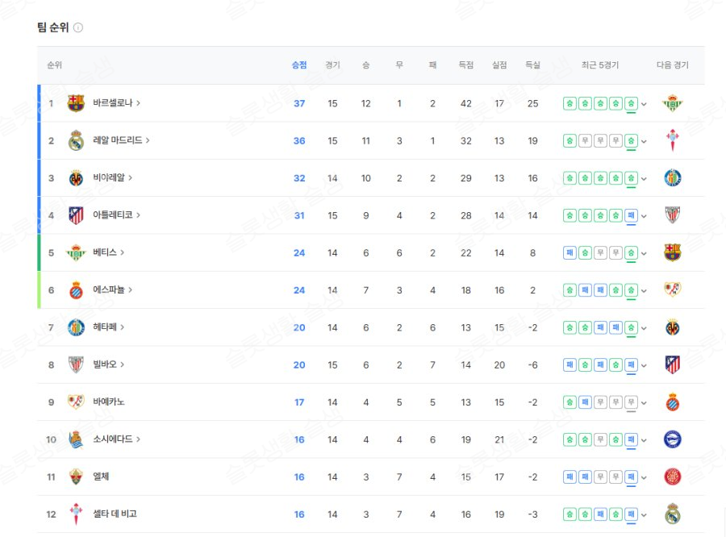Click the Espanyol team crest in row 6
726x537 pixels.
pyautogui.click(x=76, y=290)
